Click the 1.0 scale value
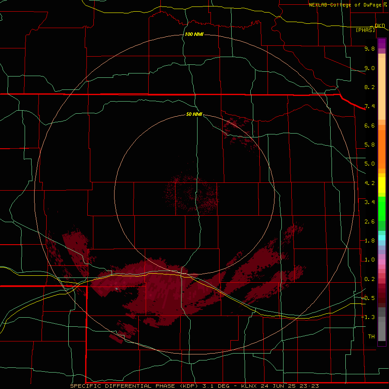This screenshot has height=389, width=389. click(370, 260)
